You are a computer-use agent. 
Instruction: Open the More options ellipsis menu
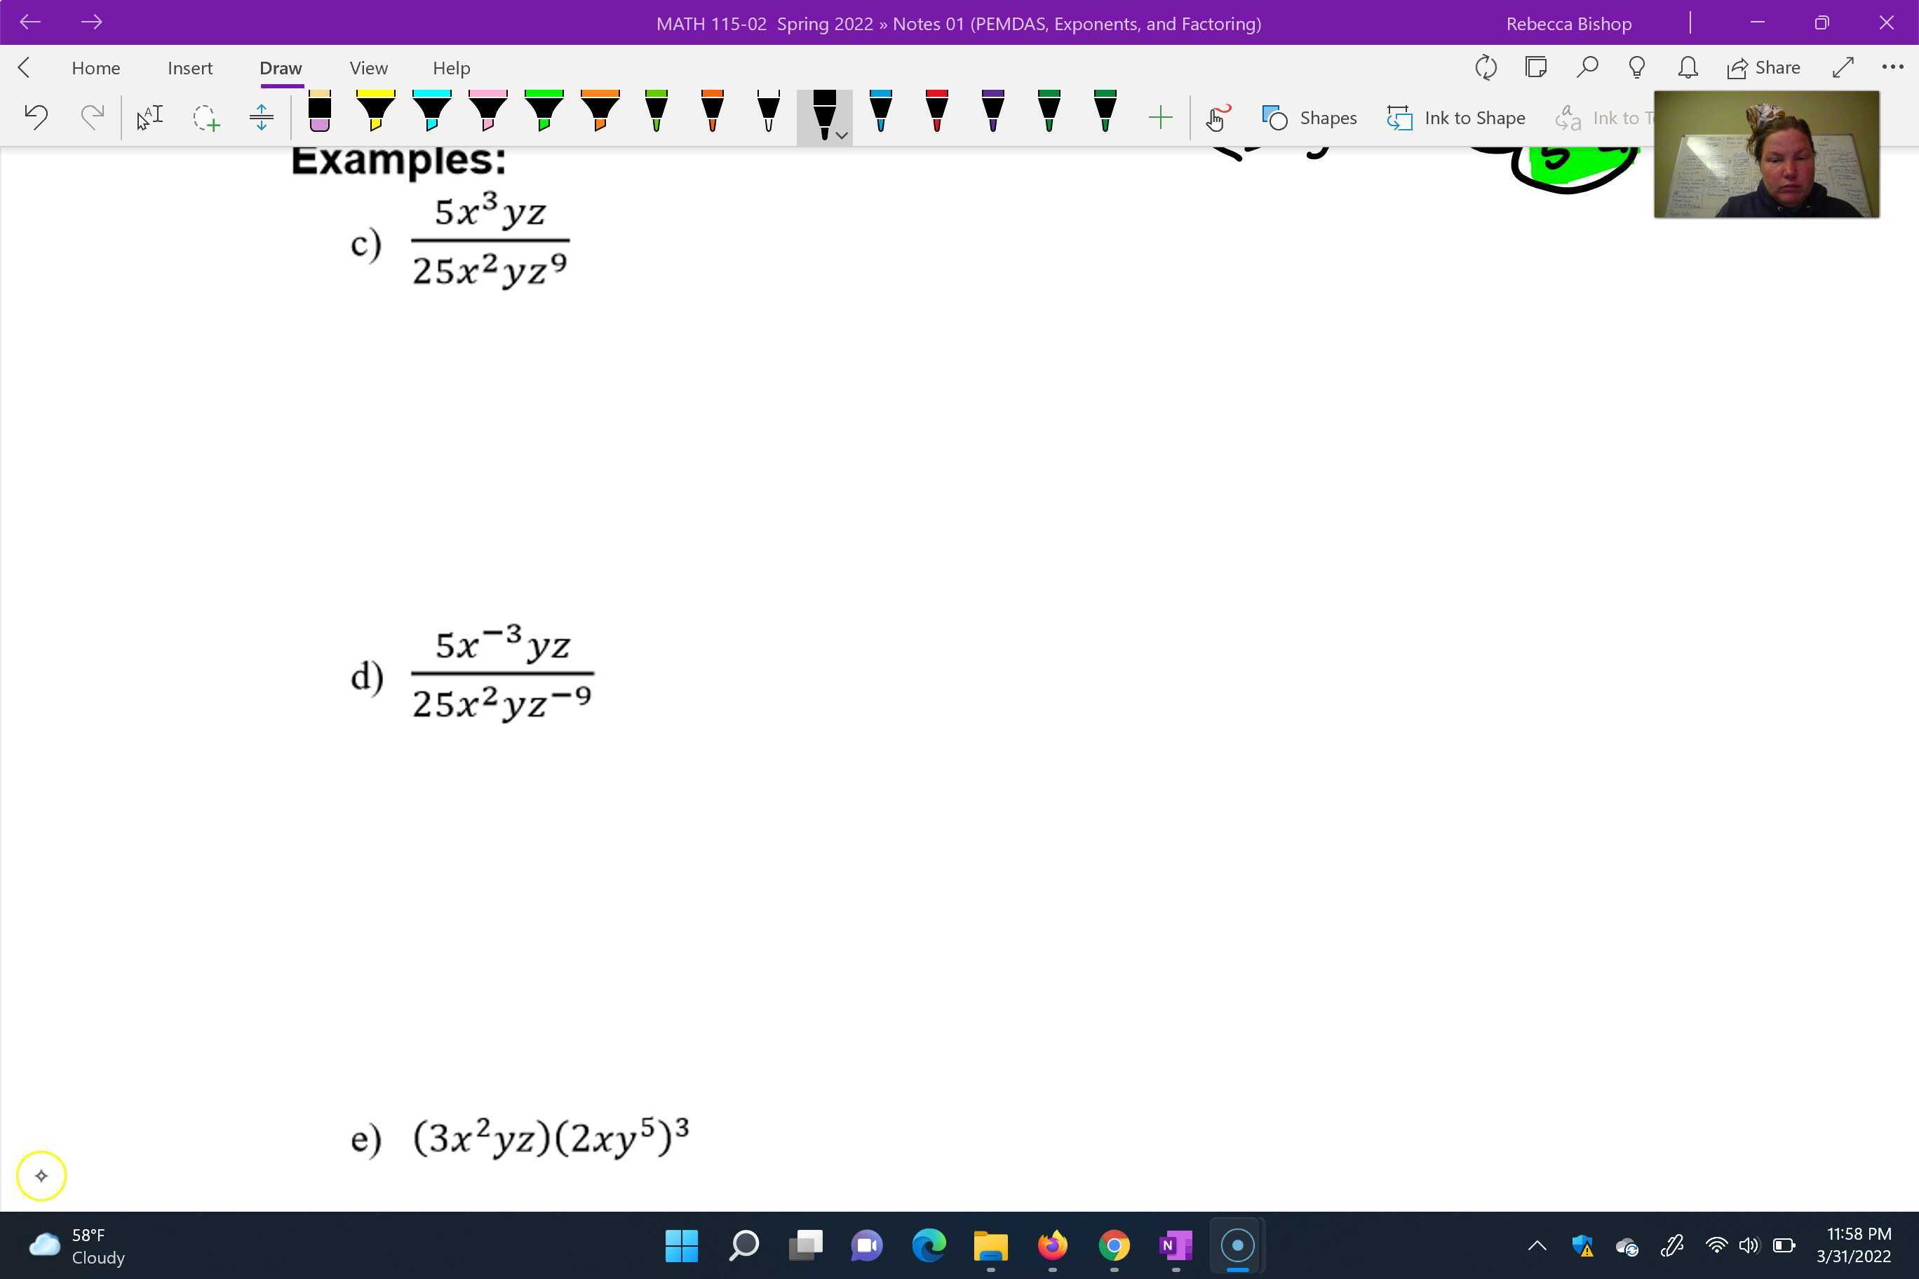1893,67
